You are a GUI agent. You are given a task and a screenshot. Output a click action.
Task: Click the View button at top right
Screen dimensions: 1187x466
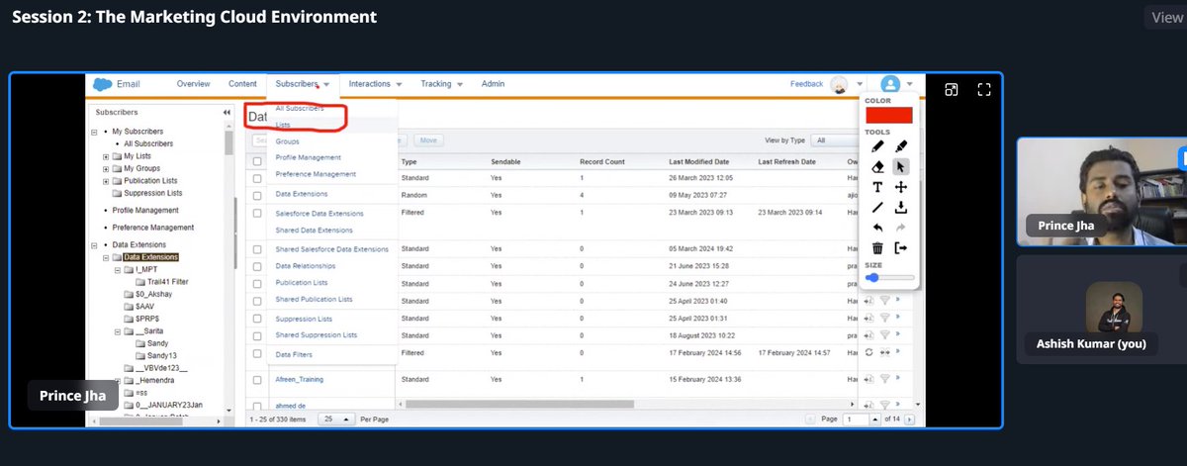pos(1166,17)
